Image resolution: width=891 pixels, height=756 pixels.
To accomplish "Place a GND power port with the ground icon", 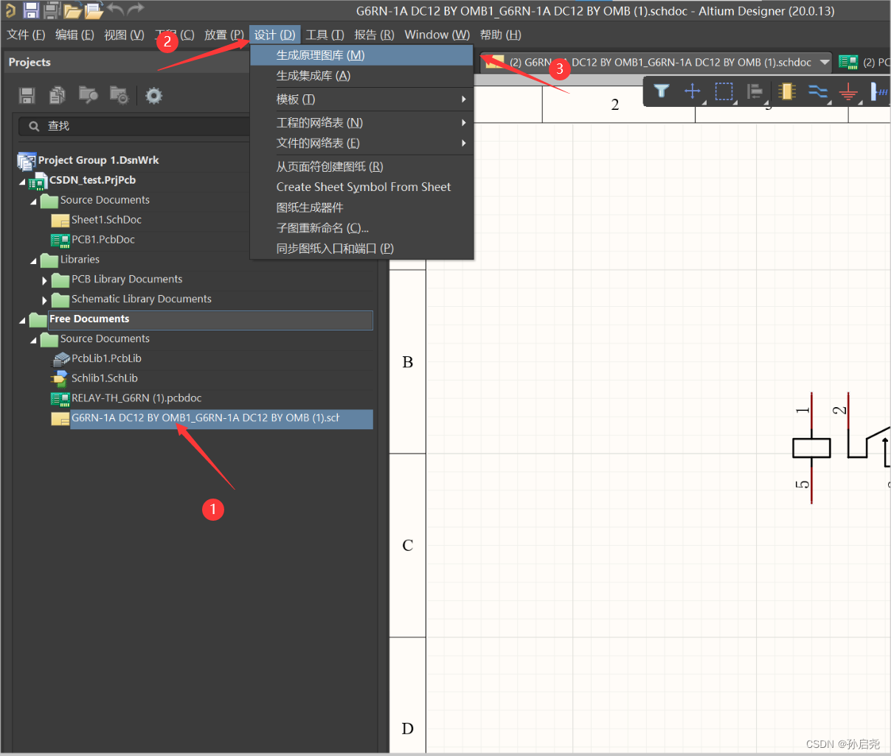I will [849, 91].
